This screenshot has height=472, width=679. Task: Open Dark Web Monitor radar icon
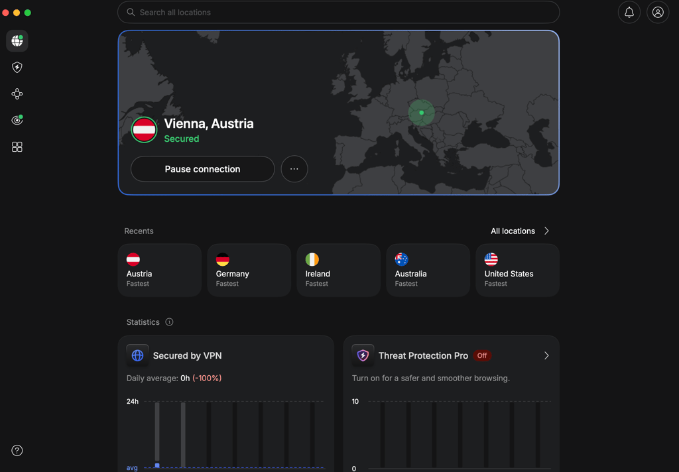click(x=17, y=120)
